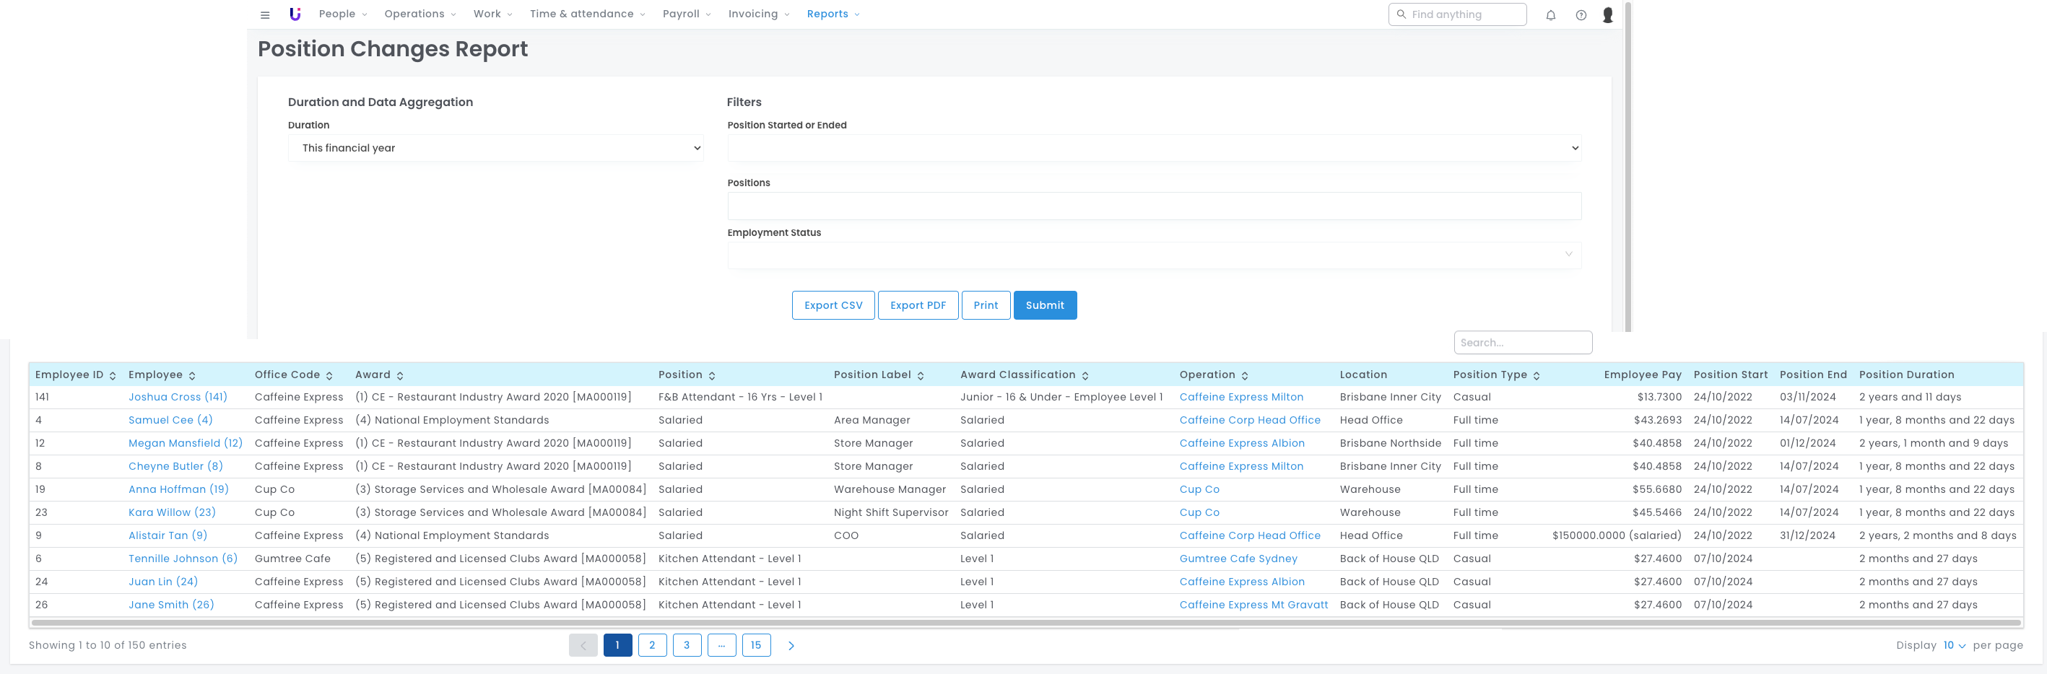Open the help question mark icon

1581,15
